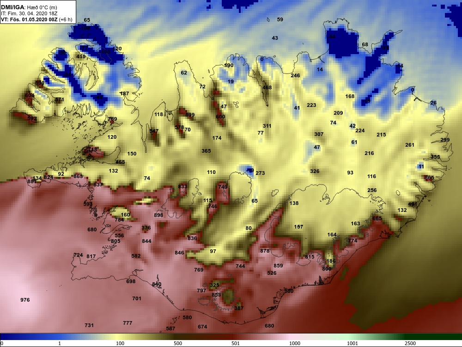Click the map value '744'
Viewport: 462px width, 347px height.
tap(240, 266)
